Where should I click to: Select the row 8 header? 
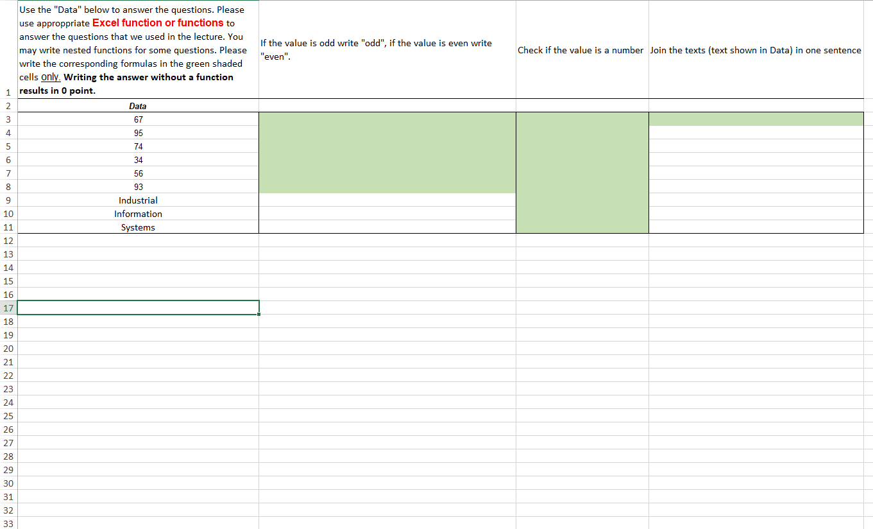[x=8, y=187]
